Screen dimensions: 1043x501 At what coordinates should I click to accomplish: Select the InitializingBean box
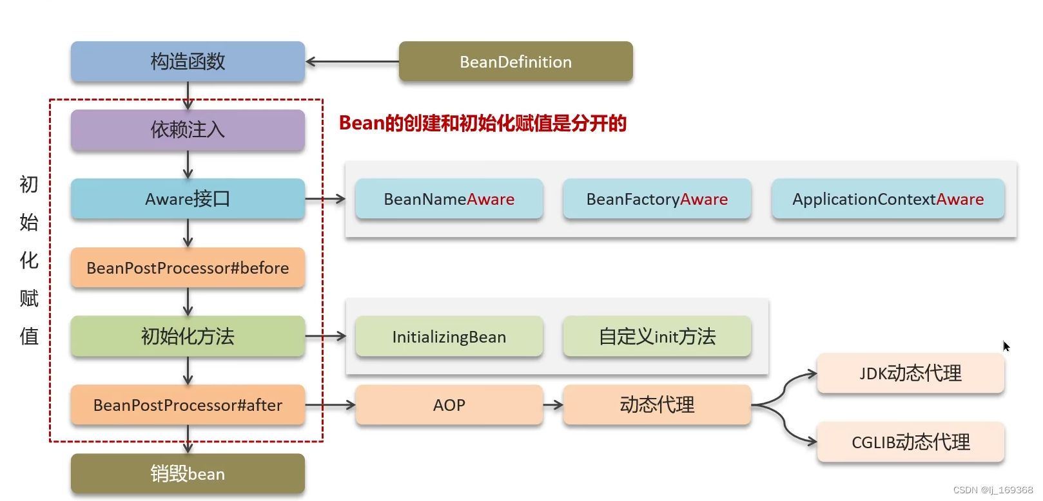[x=449, y=336]
